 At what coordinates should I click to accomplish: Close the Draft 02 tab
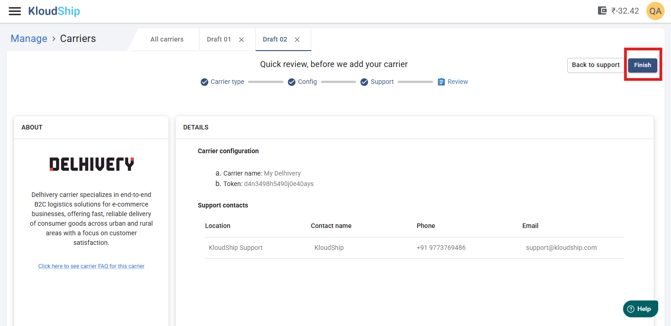(297, 40)
